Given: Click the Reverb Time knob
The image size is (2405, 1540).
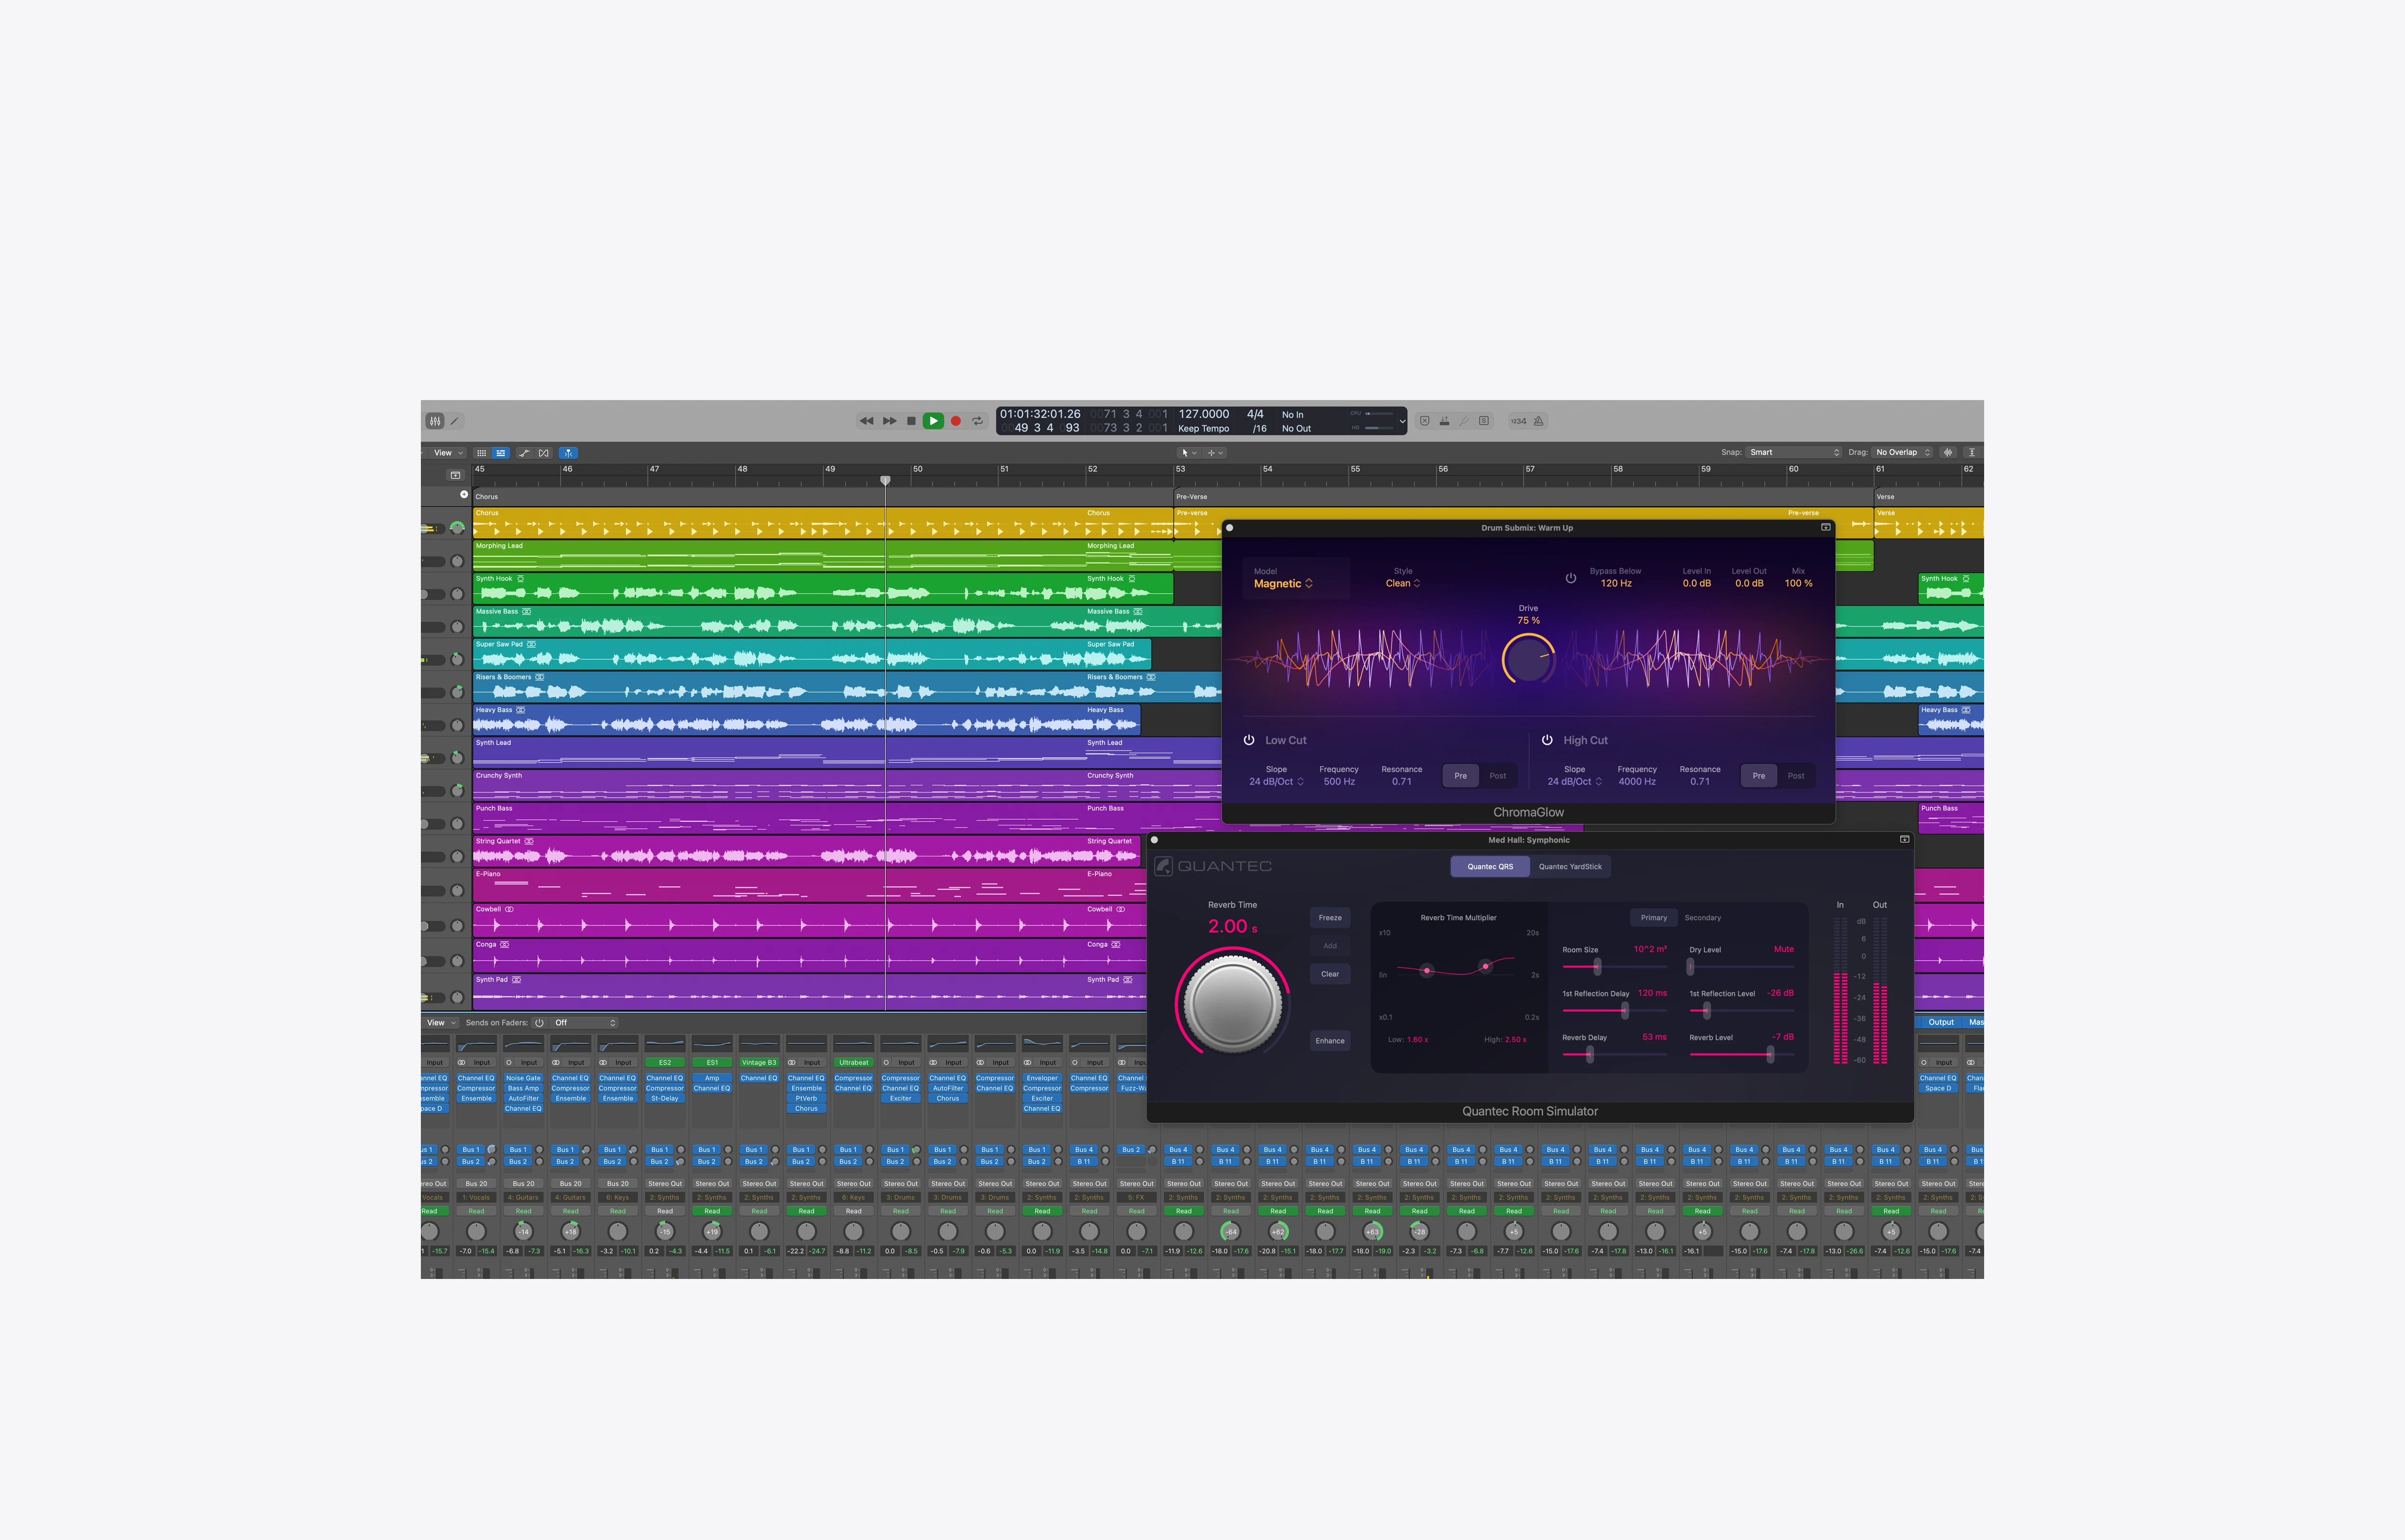Looking at the screenshot, I should tap(1233, 1004).
